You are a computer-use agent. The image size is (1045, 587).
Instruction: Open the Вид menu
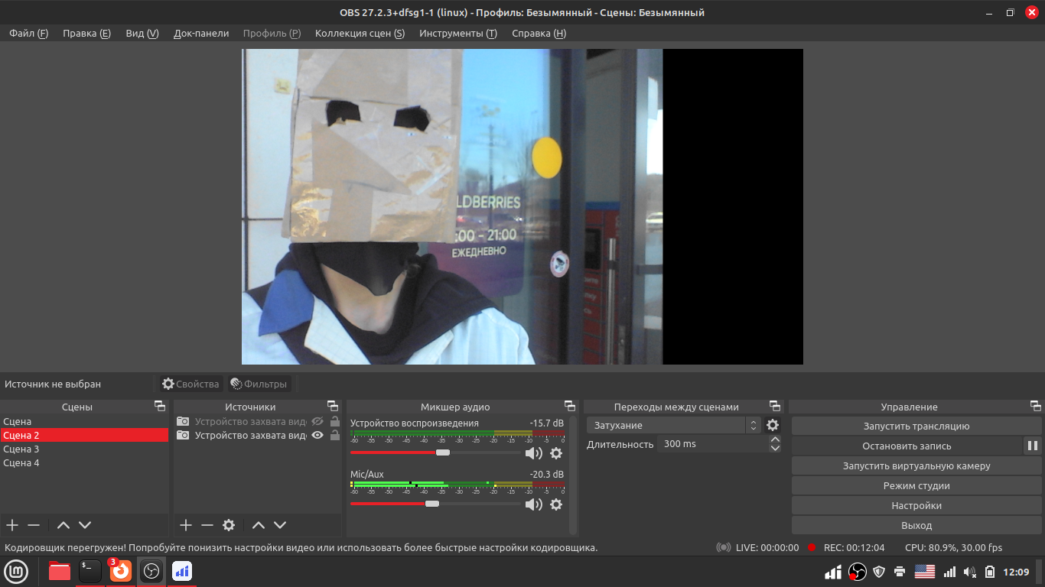(x=142, y=34)
